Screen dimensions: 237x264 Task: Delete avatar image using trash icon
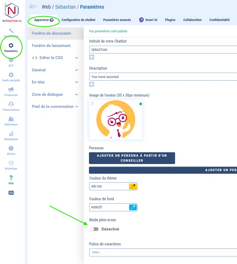point(92,104)
